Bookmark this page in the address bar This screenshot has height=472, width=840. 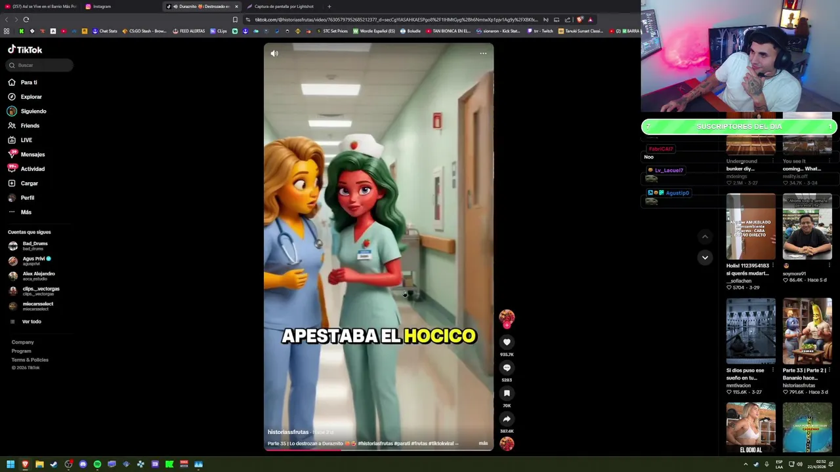pyautogui.click(x=235, y=20)
